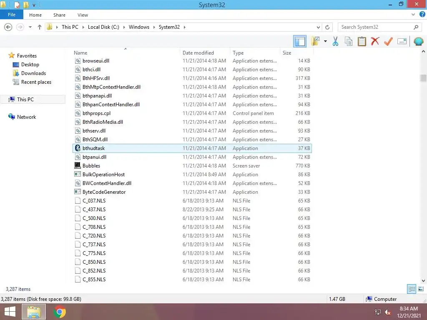Click Windows in the address breadcrumb
Viewport: 427px width, 320px height.
tap(139, 27)
